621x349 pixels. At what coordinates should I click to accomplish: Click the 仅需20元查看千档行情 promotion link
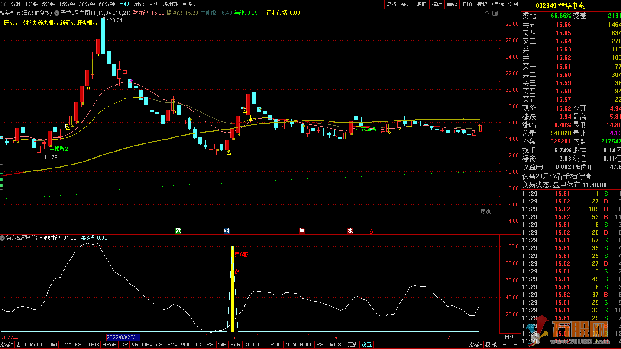tap(556, 176)
